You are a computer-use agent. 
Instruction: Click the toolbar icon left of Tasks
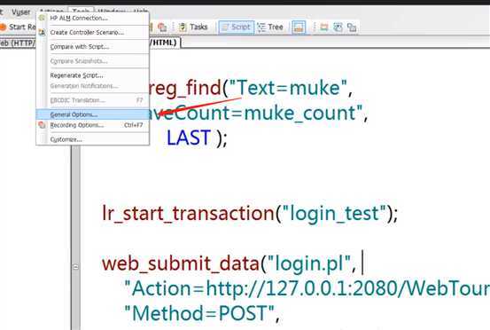tap(162, 27)
